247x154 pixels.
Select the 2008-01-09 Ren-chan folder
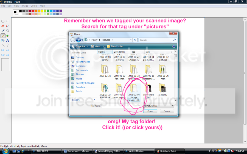click(119, 72)
